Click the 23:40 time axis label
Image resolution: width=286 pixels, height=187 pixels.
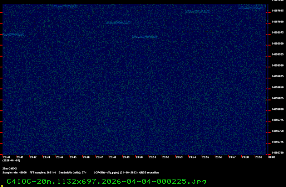coord(6,157)
